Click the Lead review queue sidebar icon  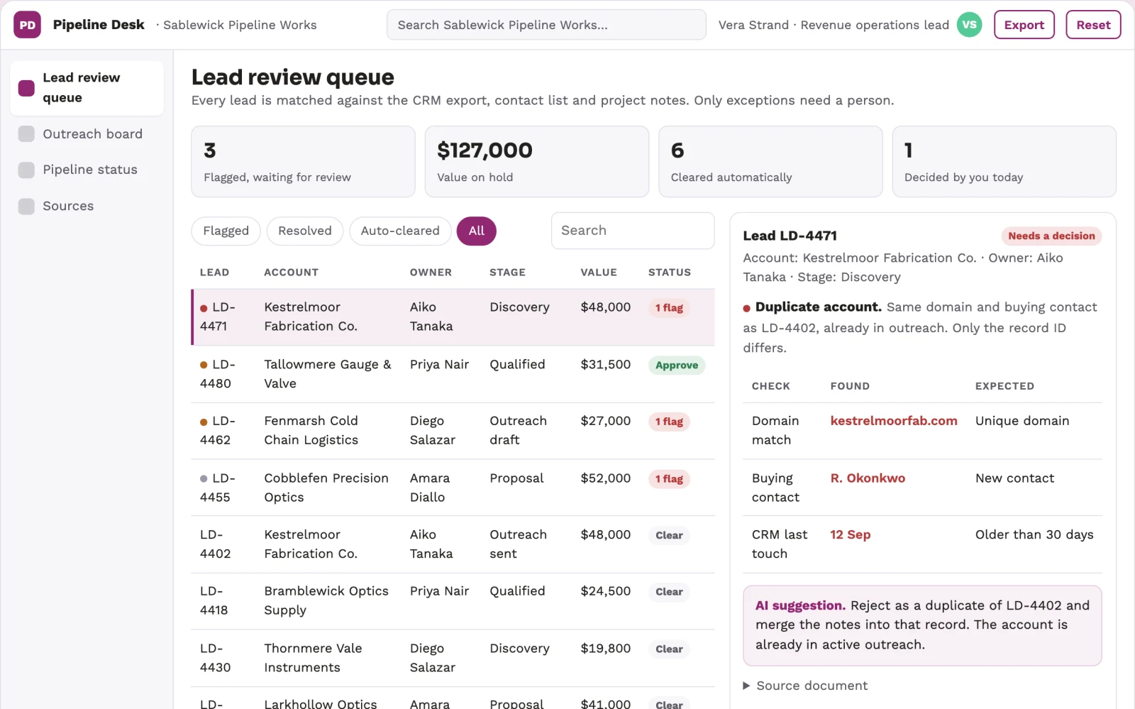pos(26,88)
